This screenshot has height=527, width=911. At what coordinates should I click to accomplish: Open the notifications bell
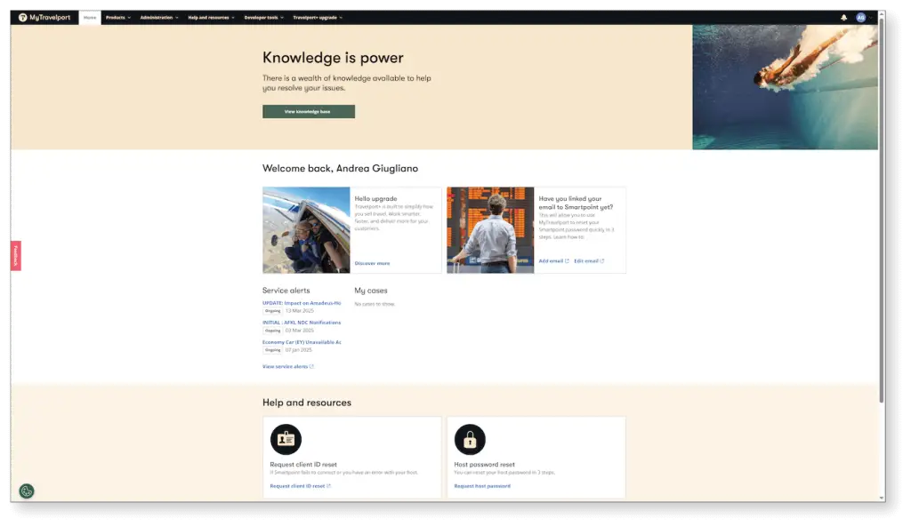[843, 17]
